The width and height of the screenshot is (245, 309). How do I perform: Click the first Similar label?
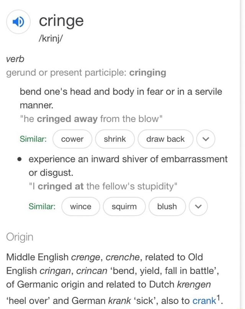click(33, 139)
